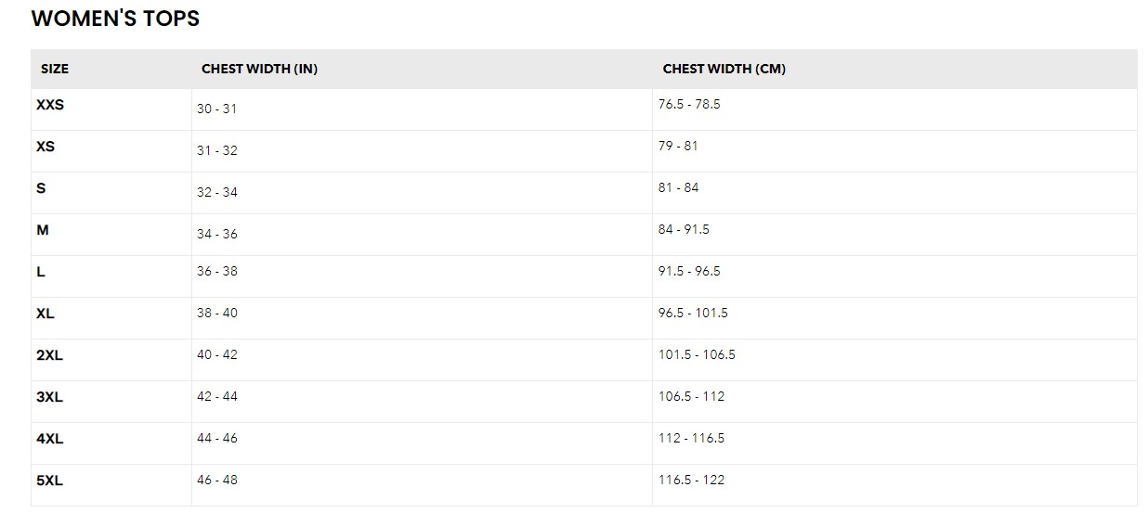1148x513 pixels.
Task: Select the 116.5 - 122 cm cell
Action: coord(691,480)
